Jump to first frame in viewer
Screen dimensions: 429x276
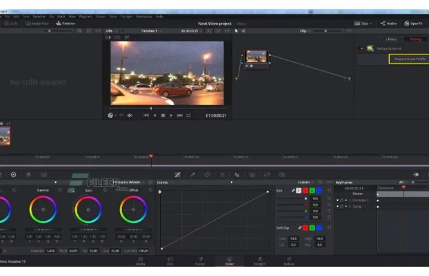pos(146,115)
